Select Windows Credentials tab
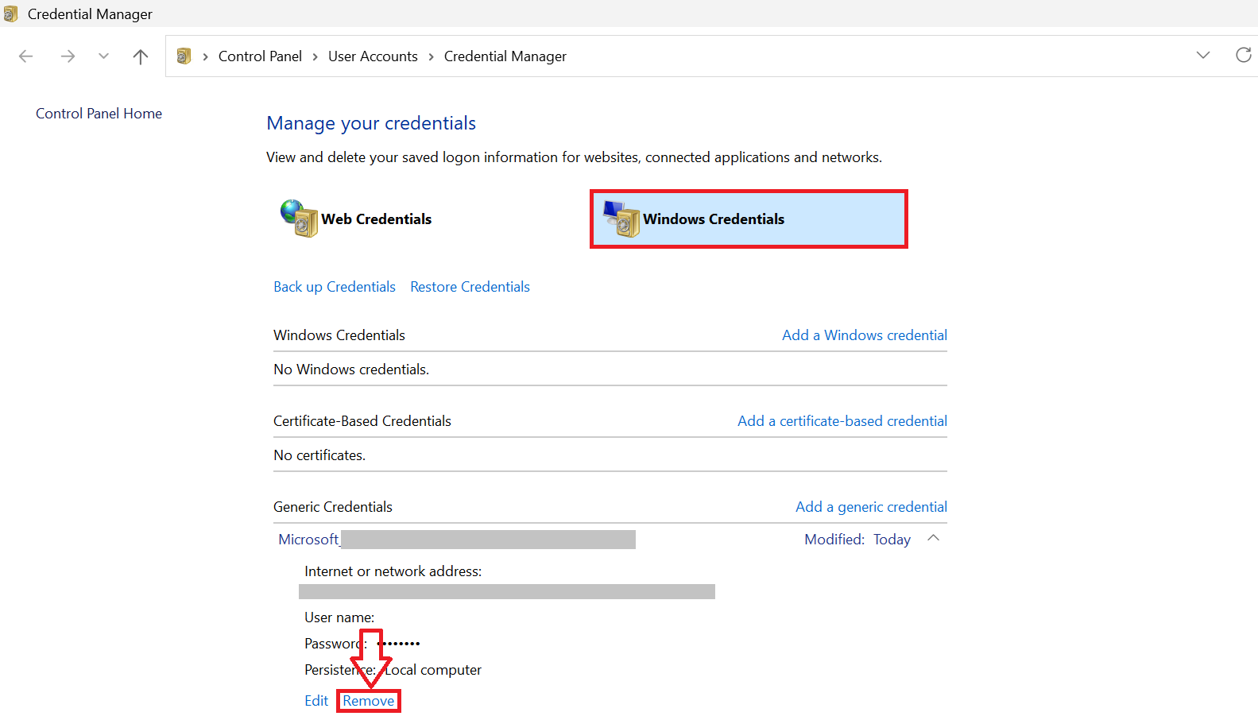Image resolution: width=1258 pixels, height=716 pixels. [x=749, y=219]
